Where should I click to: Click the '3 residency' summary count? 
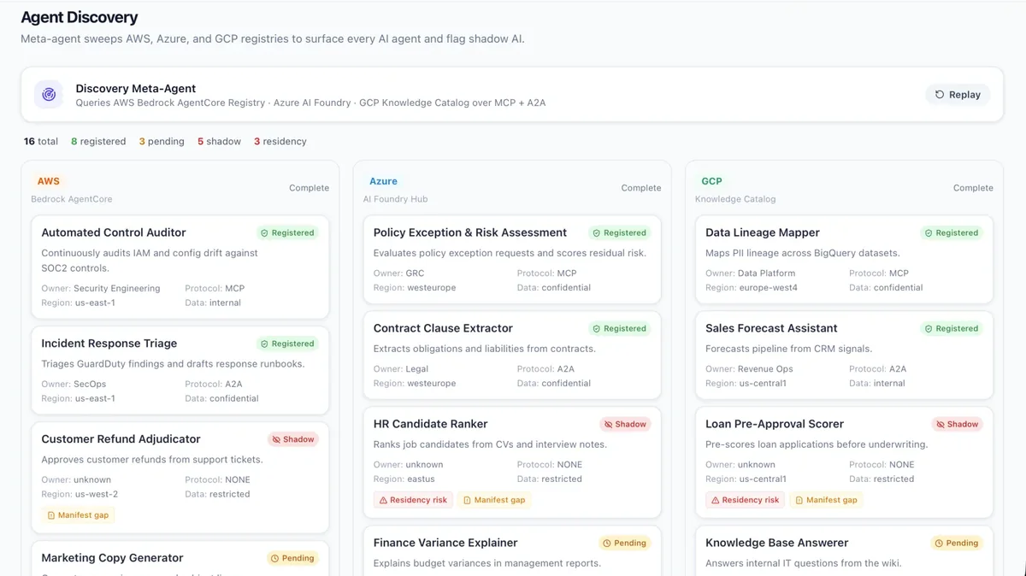[x=280, y=141]
